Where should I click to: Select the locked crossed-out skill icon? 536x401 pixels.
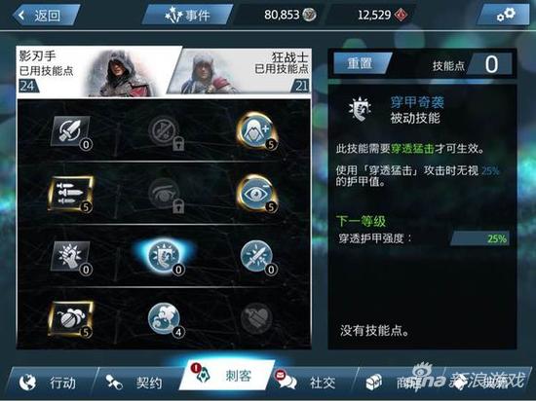(165, 131)
